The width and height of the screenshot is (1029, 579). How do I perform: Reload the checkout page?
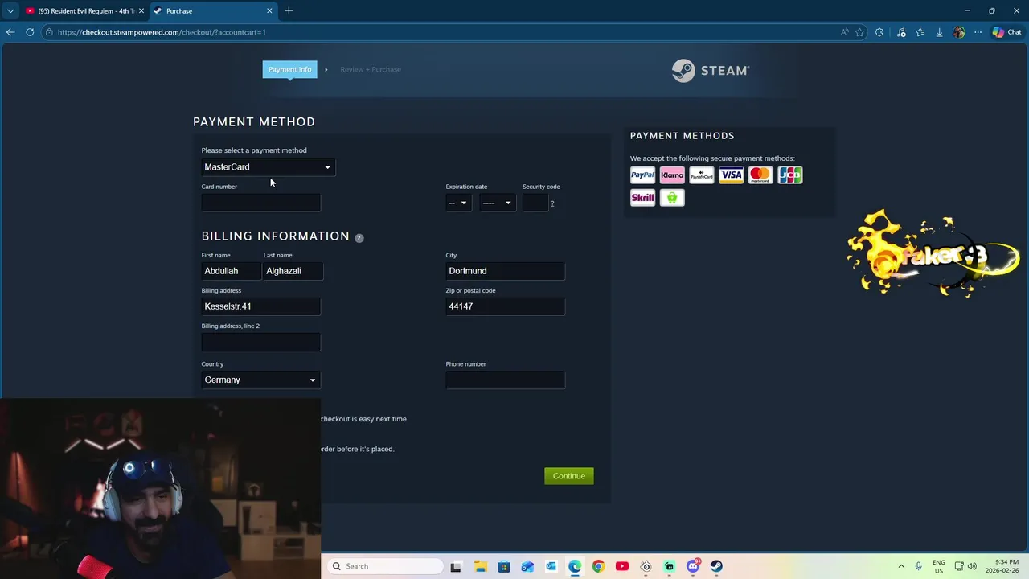click(x=30, y=32)
